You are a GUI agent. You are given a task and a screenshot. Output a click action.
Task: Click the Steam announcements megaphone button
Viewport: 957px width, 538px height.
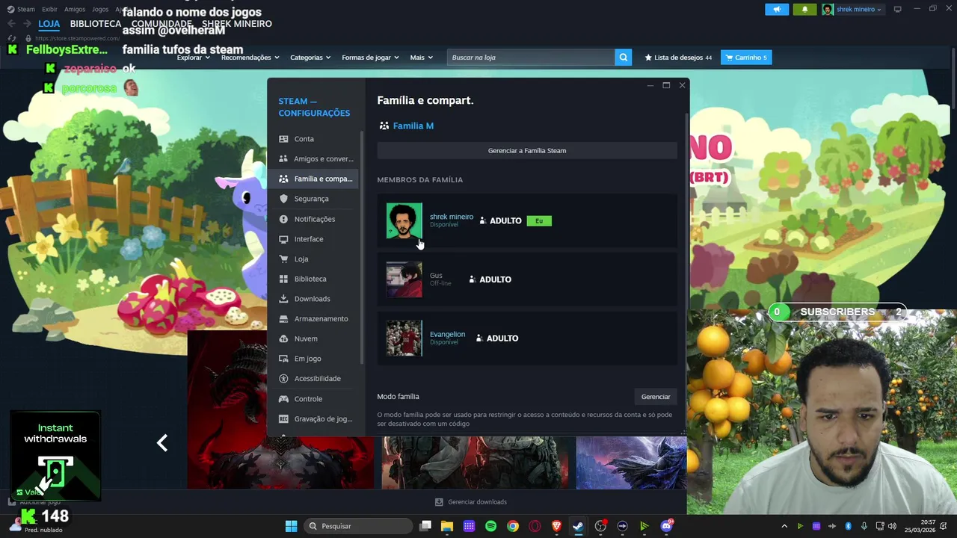click(x=777, y=10)
